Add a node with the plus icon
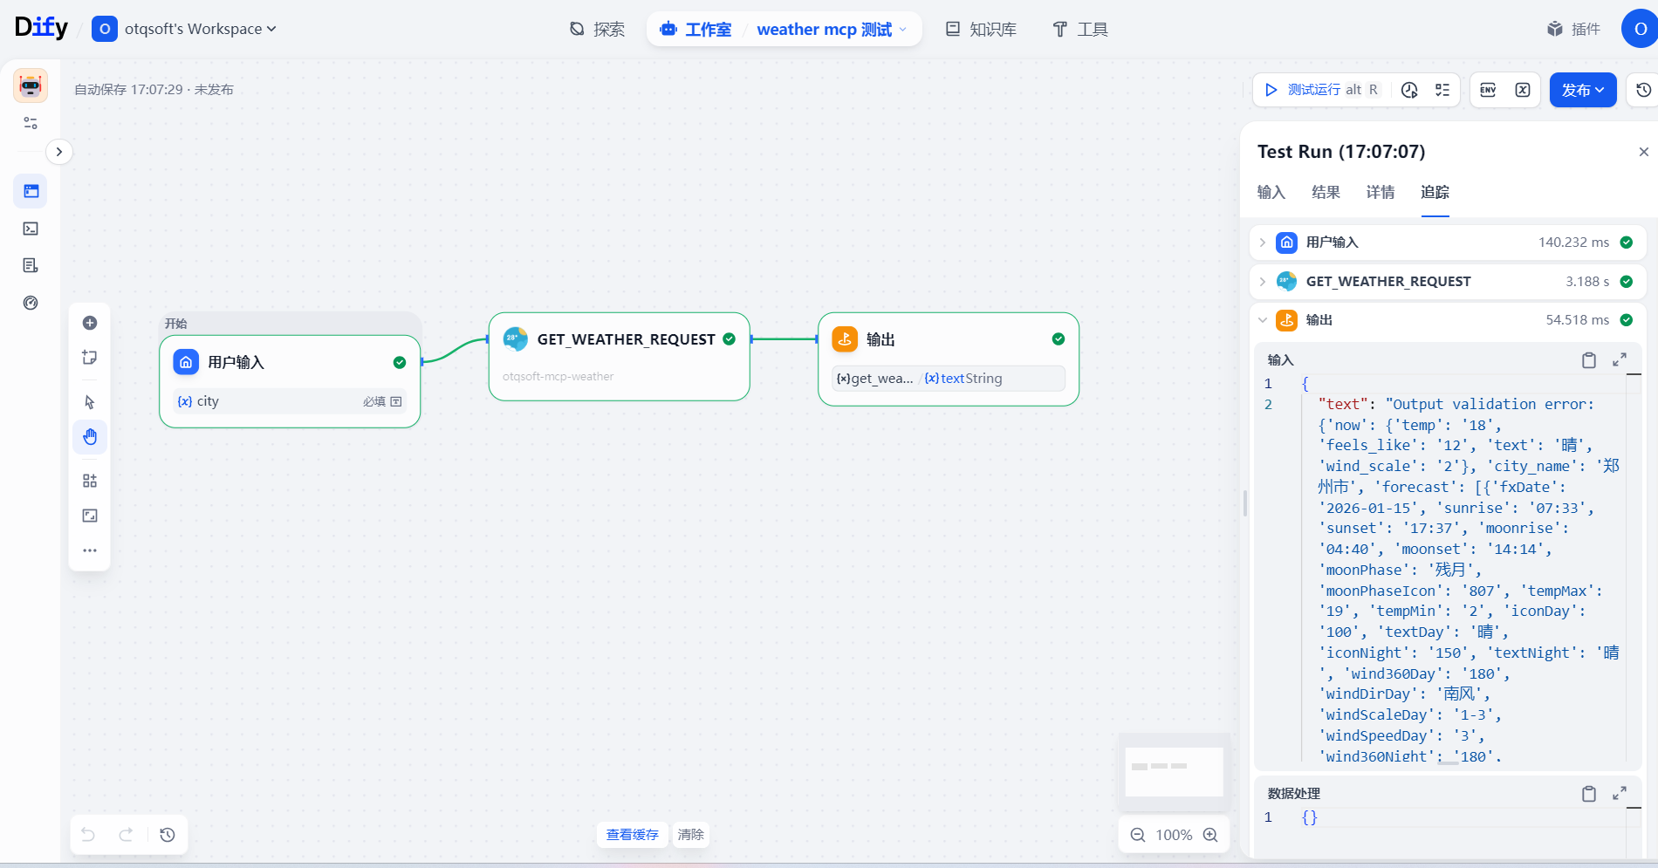This screenshot has width=1658, height=868. pos(90,323)
